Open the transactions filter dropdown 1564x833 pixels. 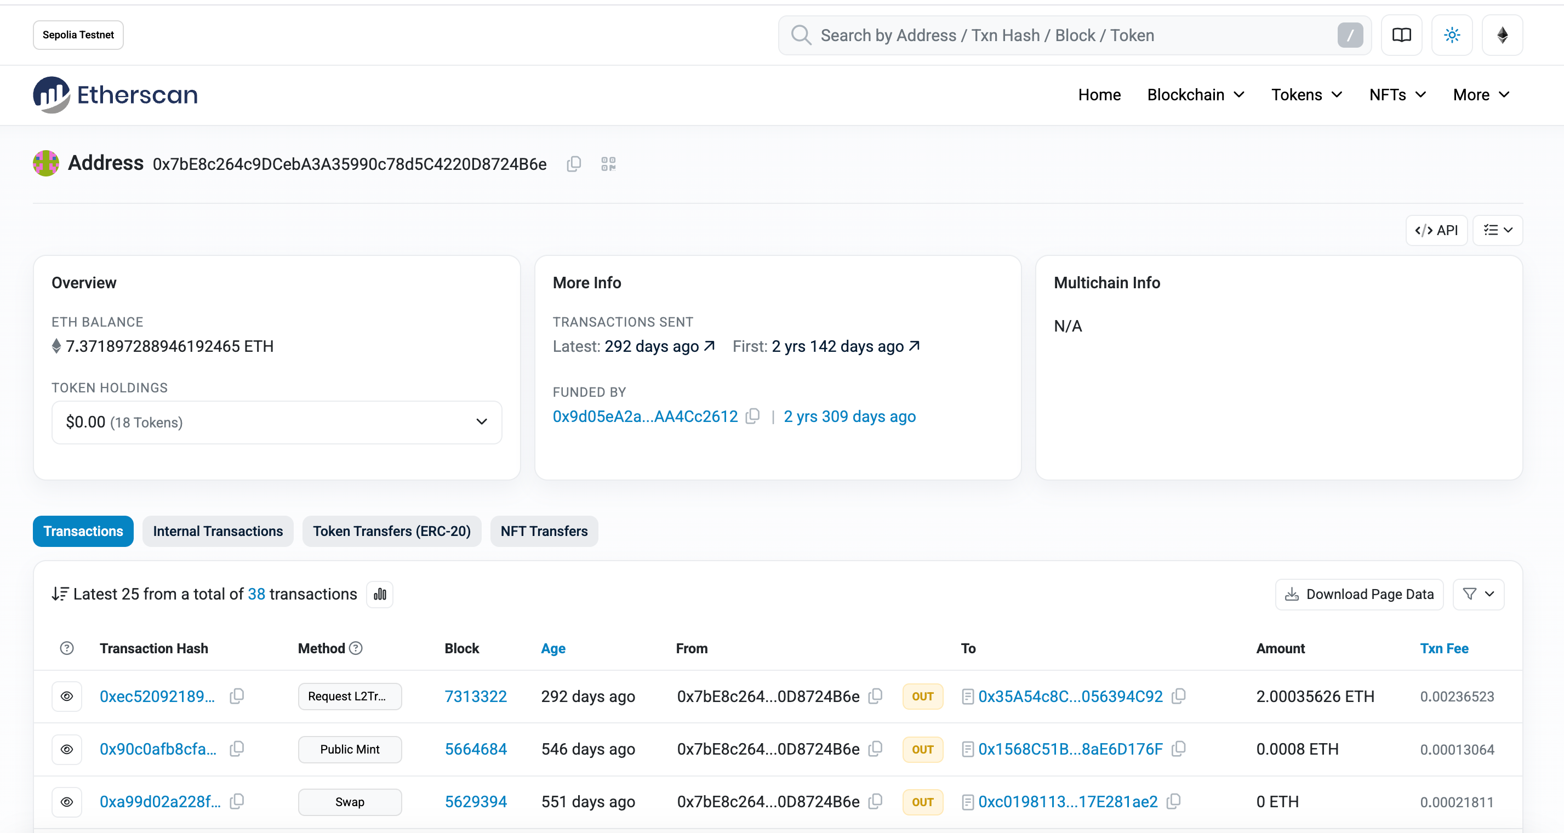1478,594
